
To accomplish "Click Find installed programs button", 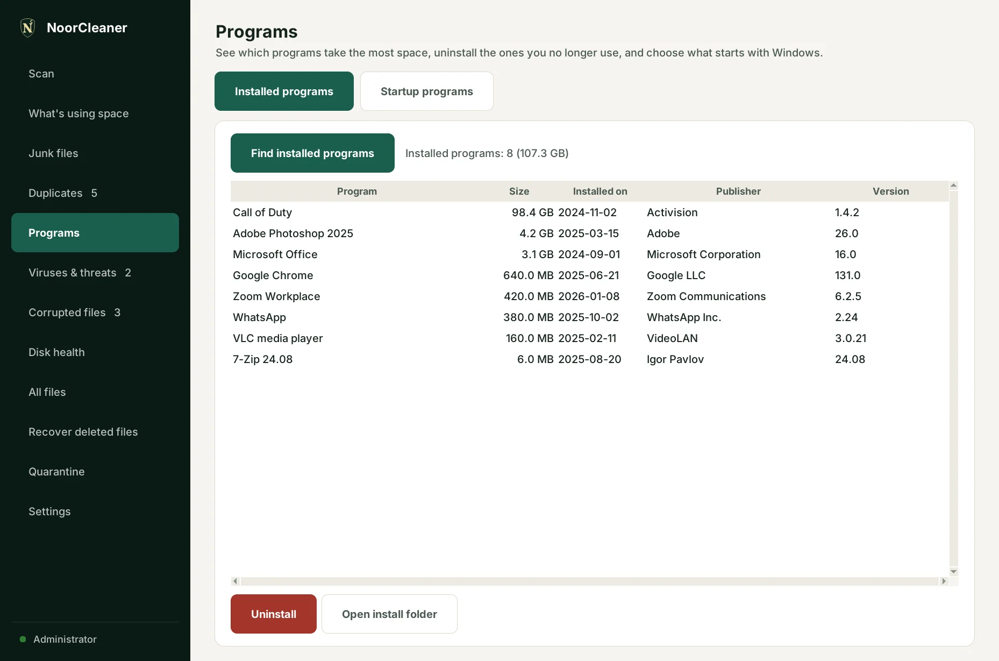I will point(312,153).
